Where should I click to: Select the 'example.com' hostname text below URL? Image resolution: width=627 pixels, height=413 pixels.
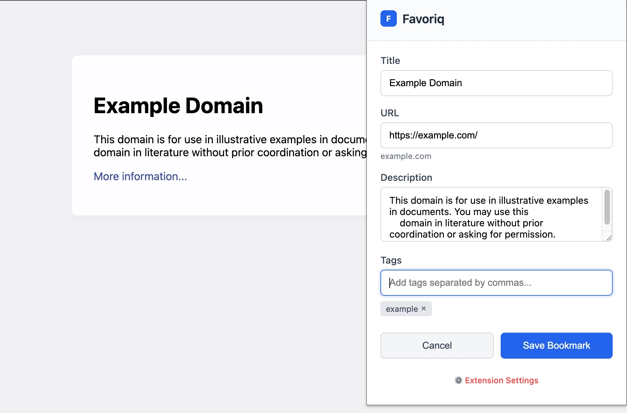click(x=406, y=156)
